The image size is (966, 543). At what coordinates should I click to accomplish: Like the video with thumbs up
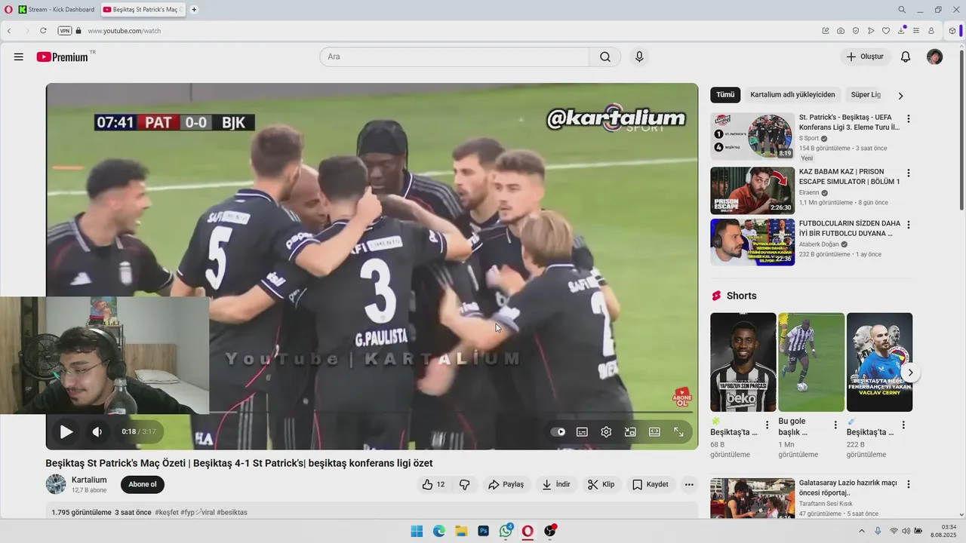pyautogui.click(x=433, y=484)
